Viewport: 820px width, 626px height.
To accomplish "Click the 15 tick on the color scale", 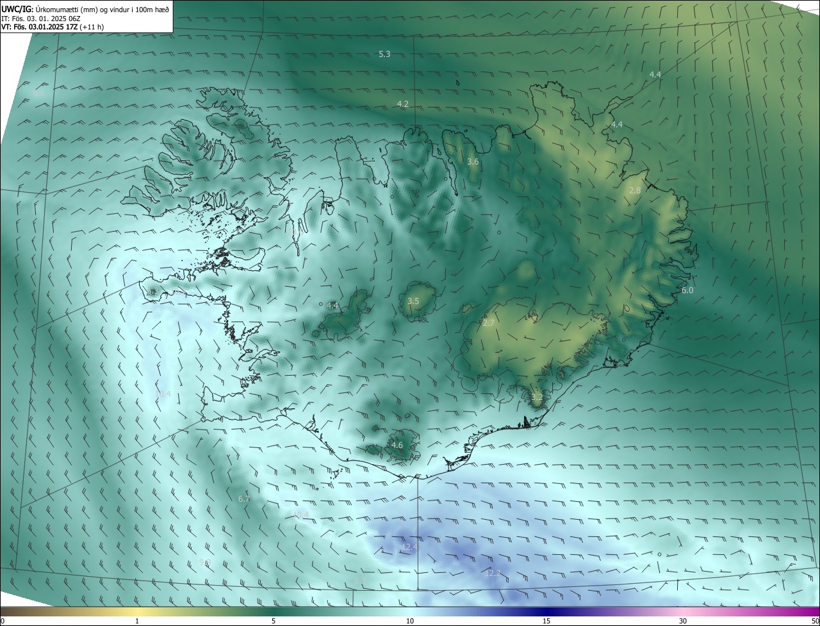I will tap(546, 622).
